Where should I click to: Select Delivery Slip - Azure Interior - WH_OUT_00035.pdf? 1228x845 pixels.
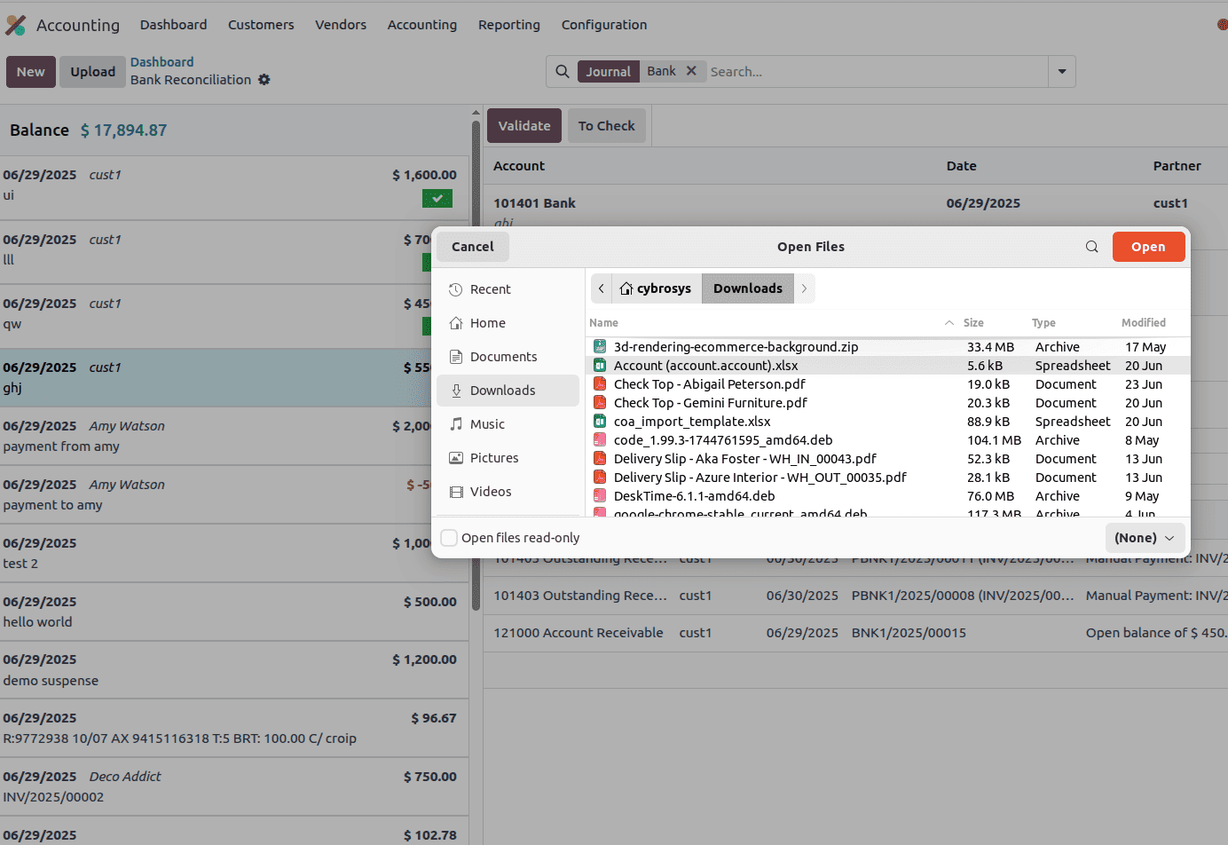tap(887, 478)
